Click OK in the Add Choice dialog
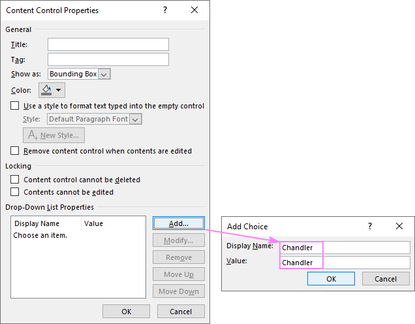Viewport: 415px width, 324px height. coord(331,279)
